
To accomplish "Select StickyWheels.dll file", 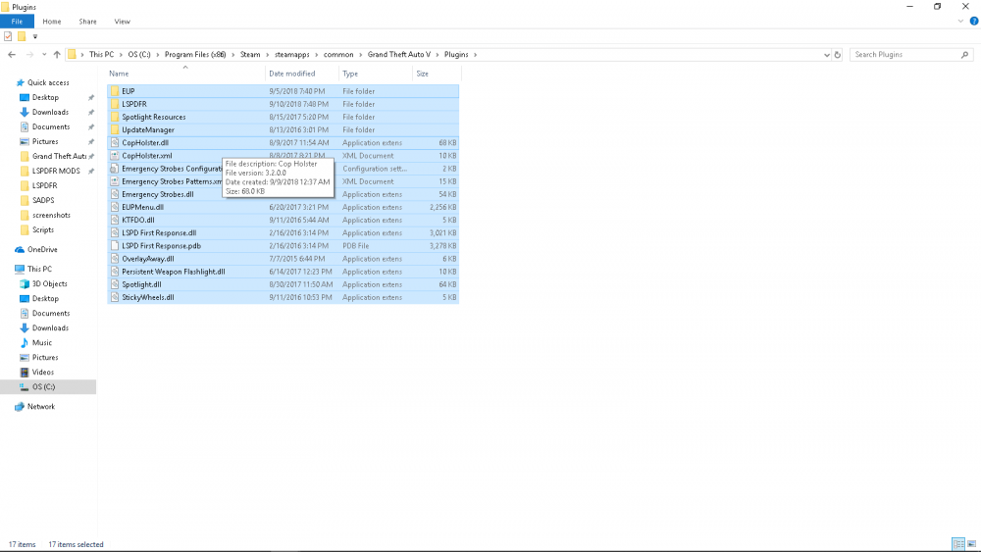I will pos(283,297).
